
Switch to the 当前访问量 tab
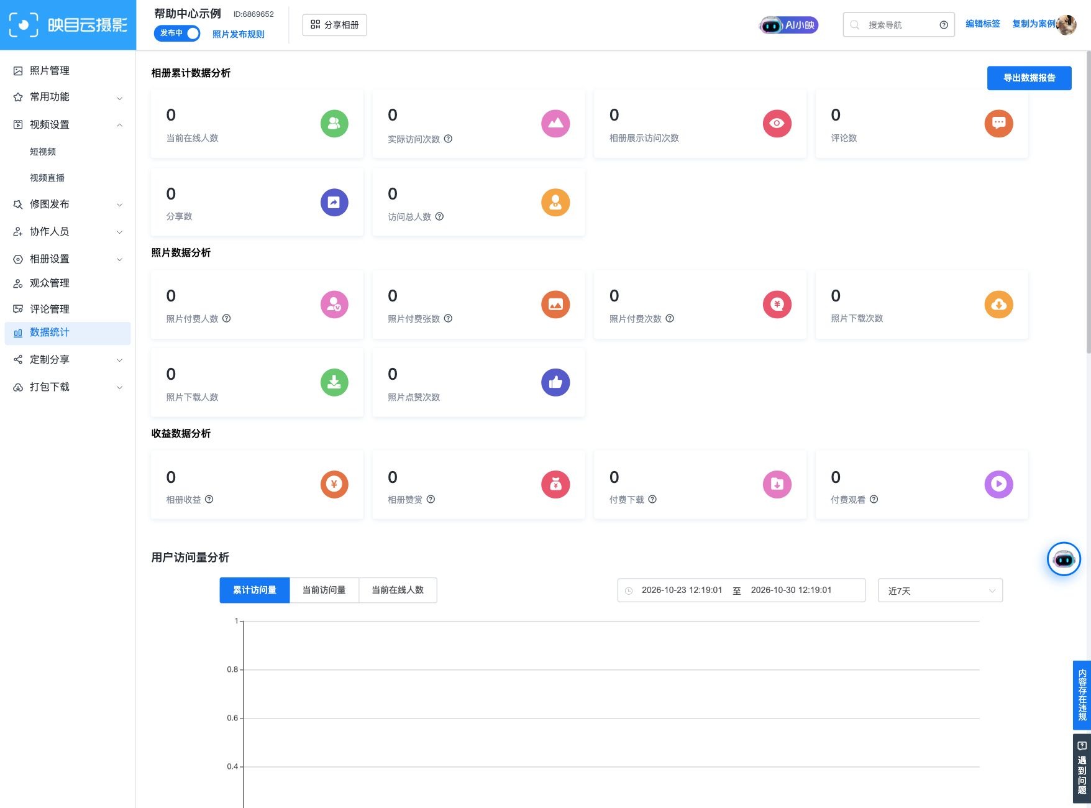(324, 590)
